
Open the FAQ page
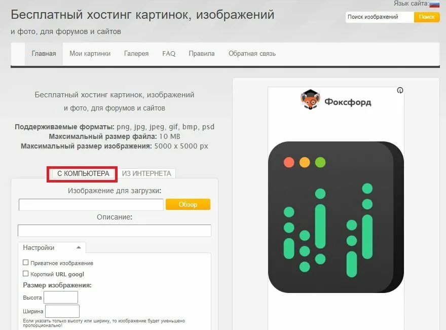(169, 54)
